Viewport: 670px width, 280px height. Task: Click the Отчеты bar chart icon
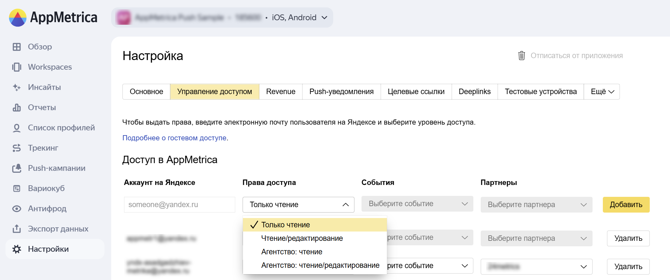17,108
